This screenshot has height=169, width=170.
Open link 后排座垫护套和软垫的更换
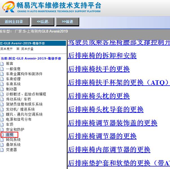point(119,163)
